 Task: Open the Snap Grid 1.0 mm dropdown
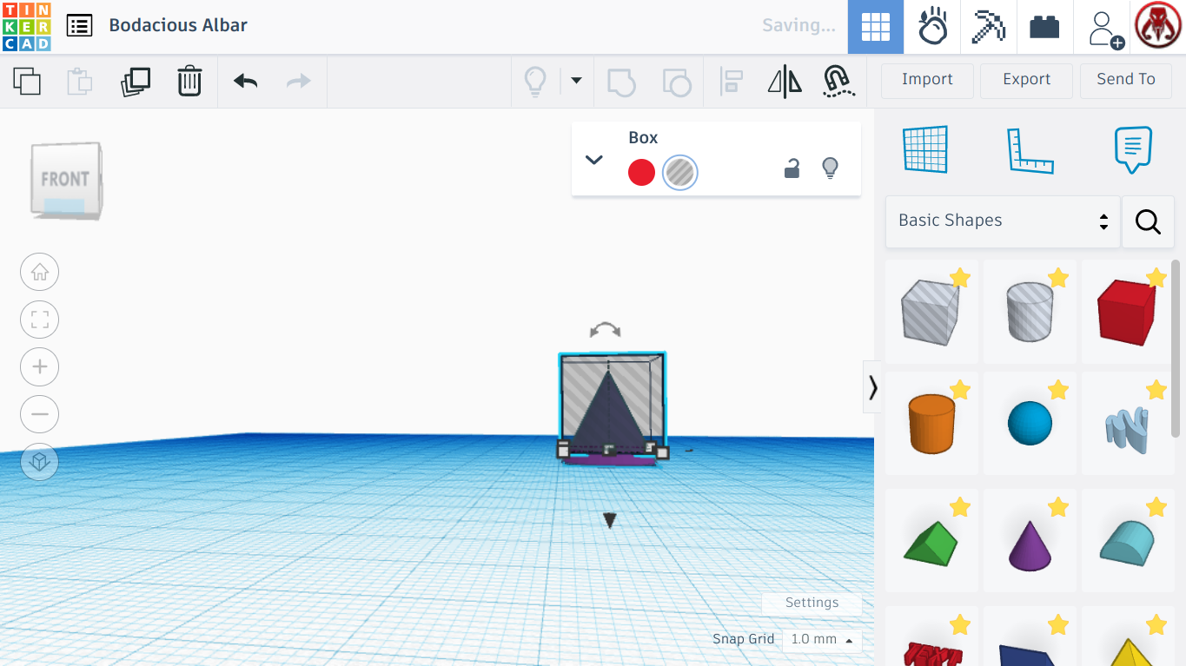tap(822, 640)
